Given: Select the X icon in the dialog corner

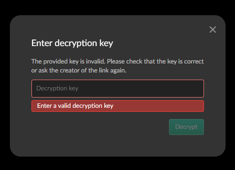Looking at the screenshot, I should point(213,30).
